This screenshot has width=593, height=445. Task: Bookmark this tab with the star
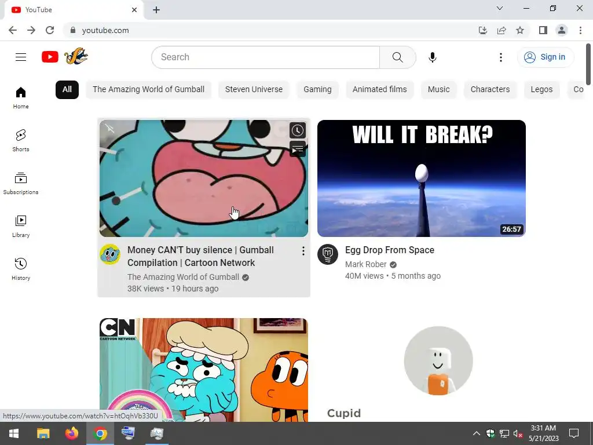point(520,30)
